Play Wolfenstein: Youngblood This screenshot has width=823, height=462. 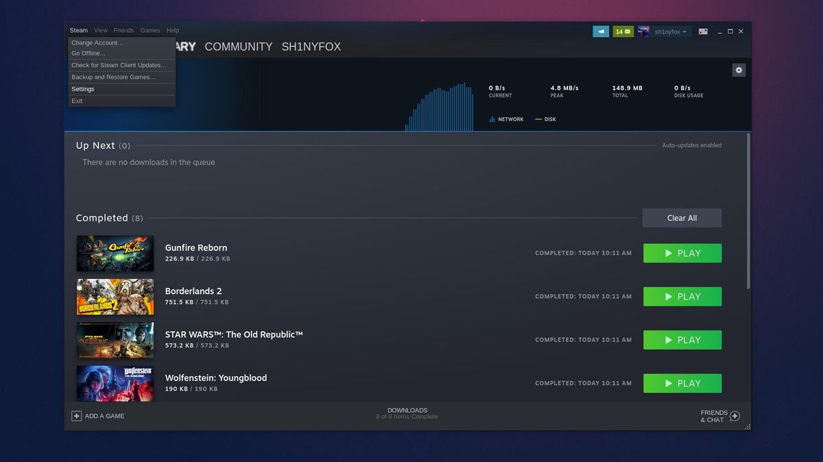[x=682, y=383]
